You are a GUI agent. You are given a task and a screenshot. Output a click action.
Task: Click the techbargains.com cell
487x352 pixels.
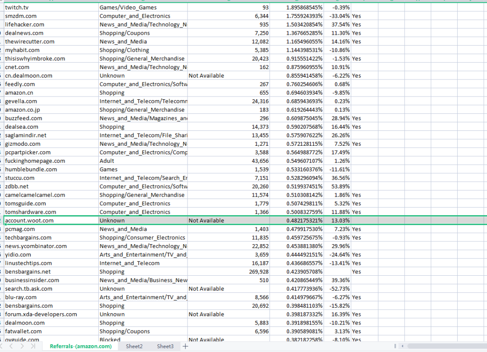pyautogui.click(x=51, y=237)
